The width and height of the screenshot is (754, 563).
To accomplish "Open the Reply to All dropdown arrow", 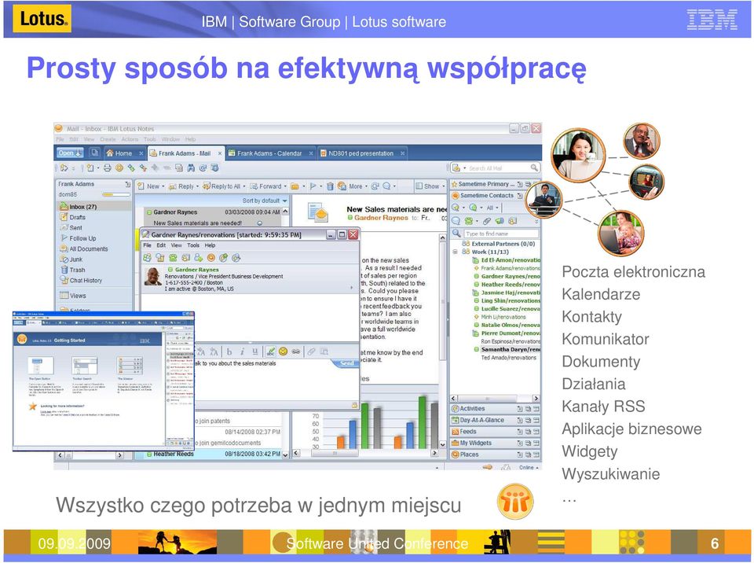I will [244, 186].
